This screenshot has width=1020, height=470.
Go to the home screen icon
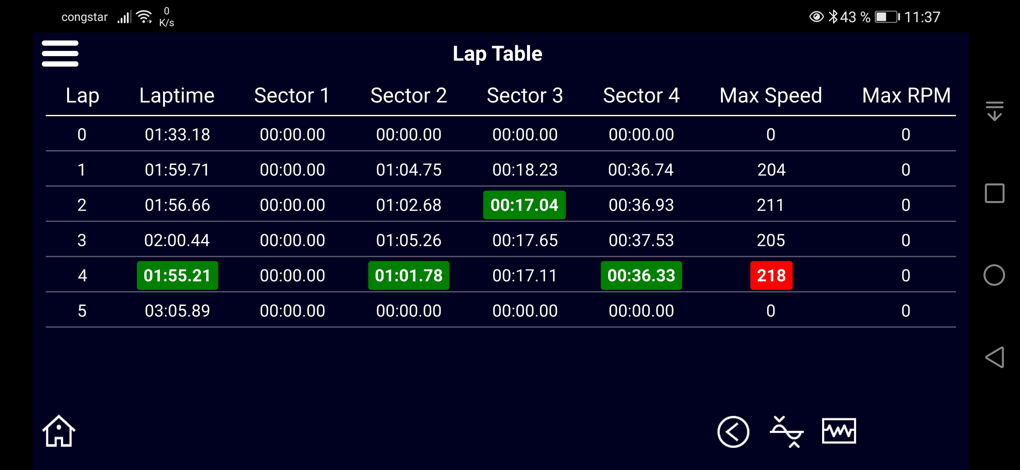tap(59, 431)
